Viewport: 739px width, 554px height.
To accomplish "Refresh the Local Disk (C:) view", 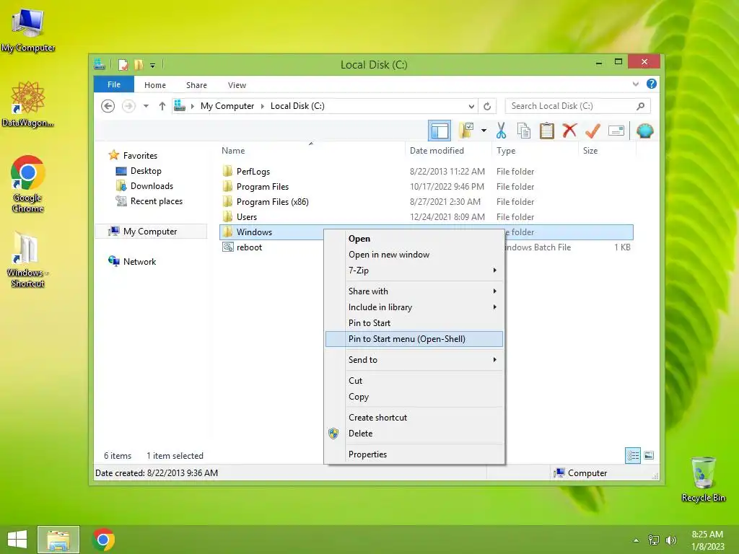I will pos(487,106).
